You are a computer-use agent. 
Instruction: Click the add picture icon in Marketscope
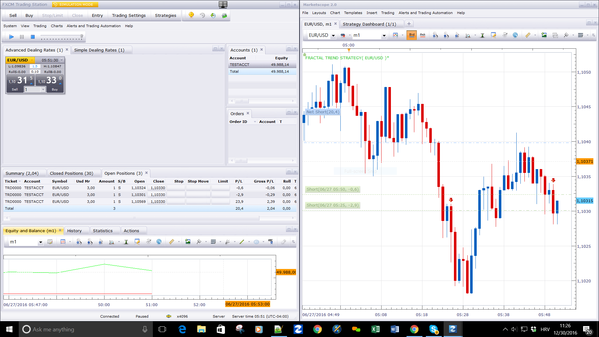pyautogui.click(x=544, y=35)
